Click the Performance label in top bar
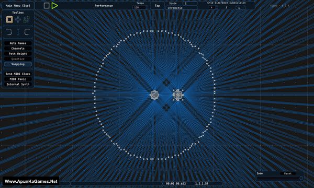 coord(104,6)
